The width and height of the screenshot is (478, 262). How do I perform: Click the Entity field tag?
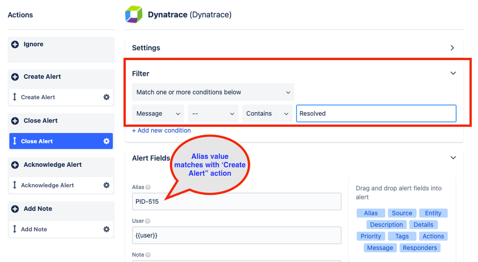(x=433, y=213)
